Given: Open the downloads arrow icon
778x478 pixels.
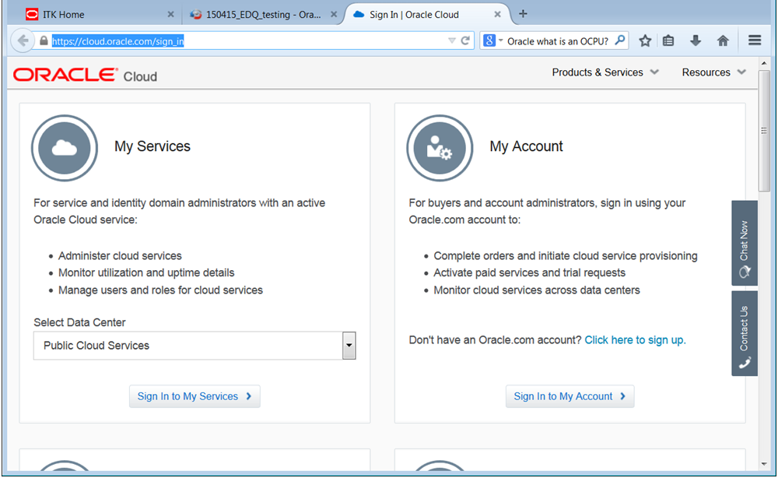Looking at the screenshot, I should point(696,40).
